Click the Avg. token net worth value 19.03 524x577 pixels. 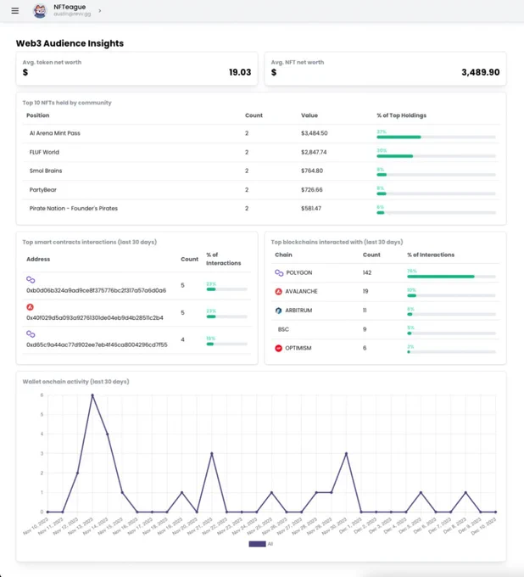click(x=240, y=72)
